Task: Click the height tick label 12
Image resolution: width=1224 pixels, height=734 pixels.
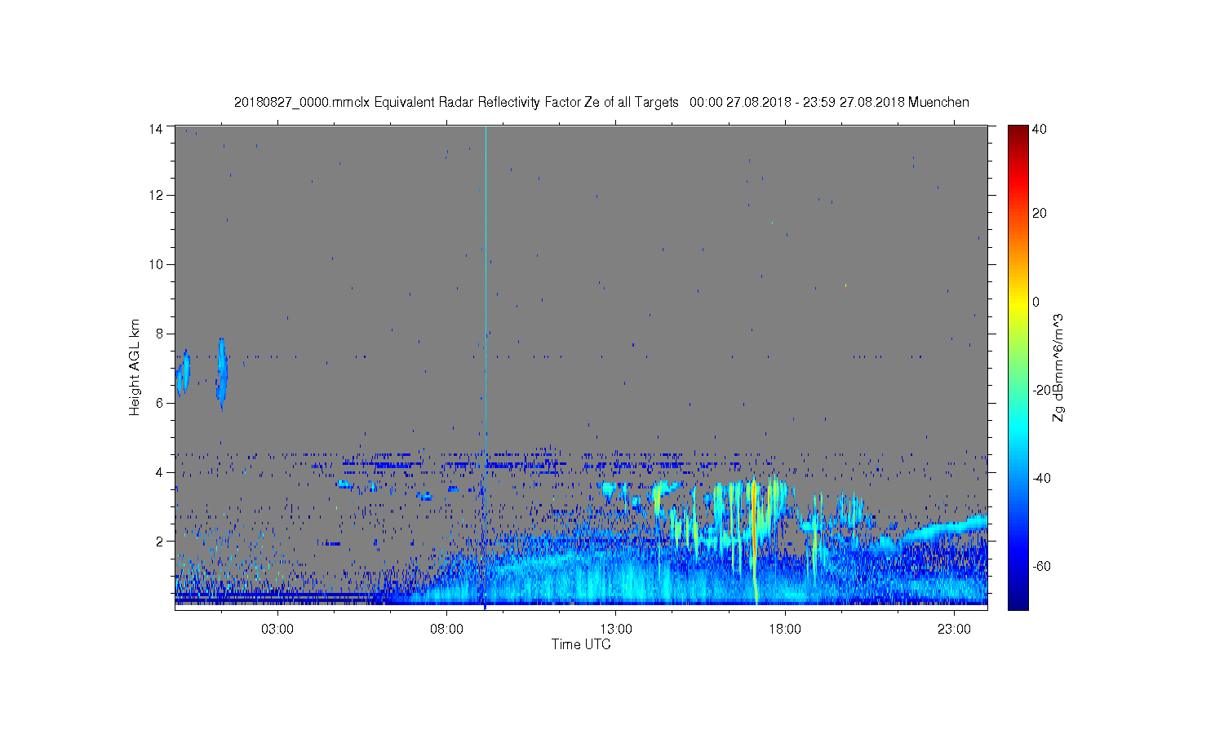Action: click(156, 195)
